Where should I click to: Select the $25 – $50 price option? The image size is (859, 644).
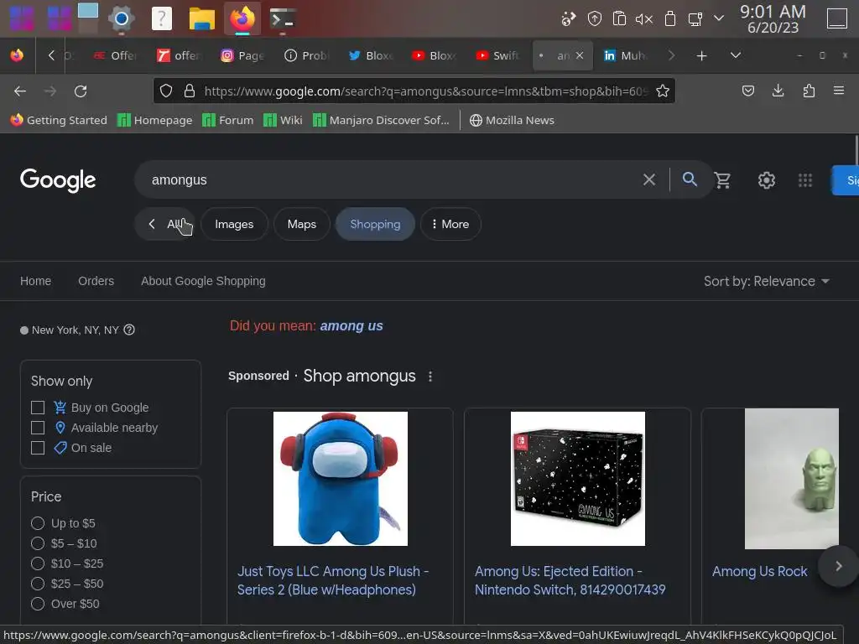38,584
